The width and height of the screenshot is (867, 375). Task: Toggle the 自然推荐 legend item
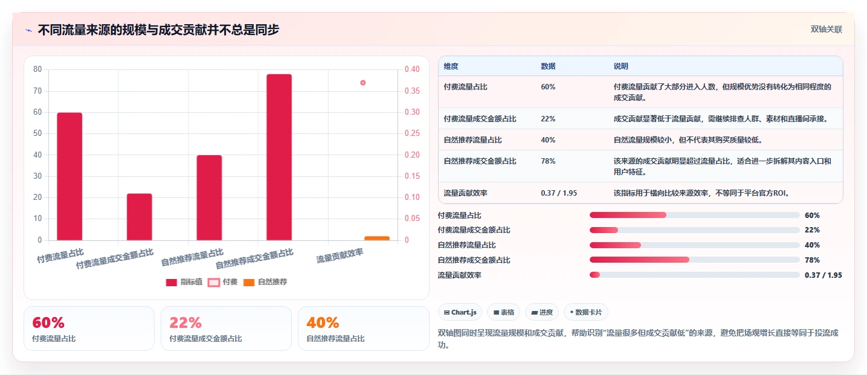[265, 282]
